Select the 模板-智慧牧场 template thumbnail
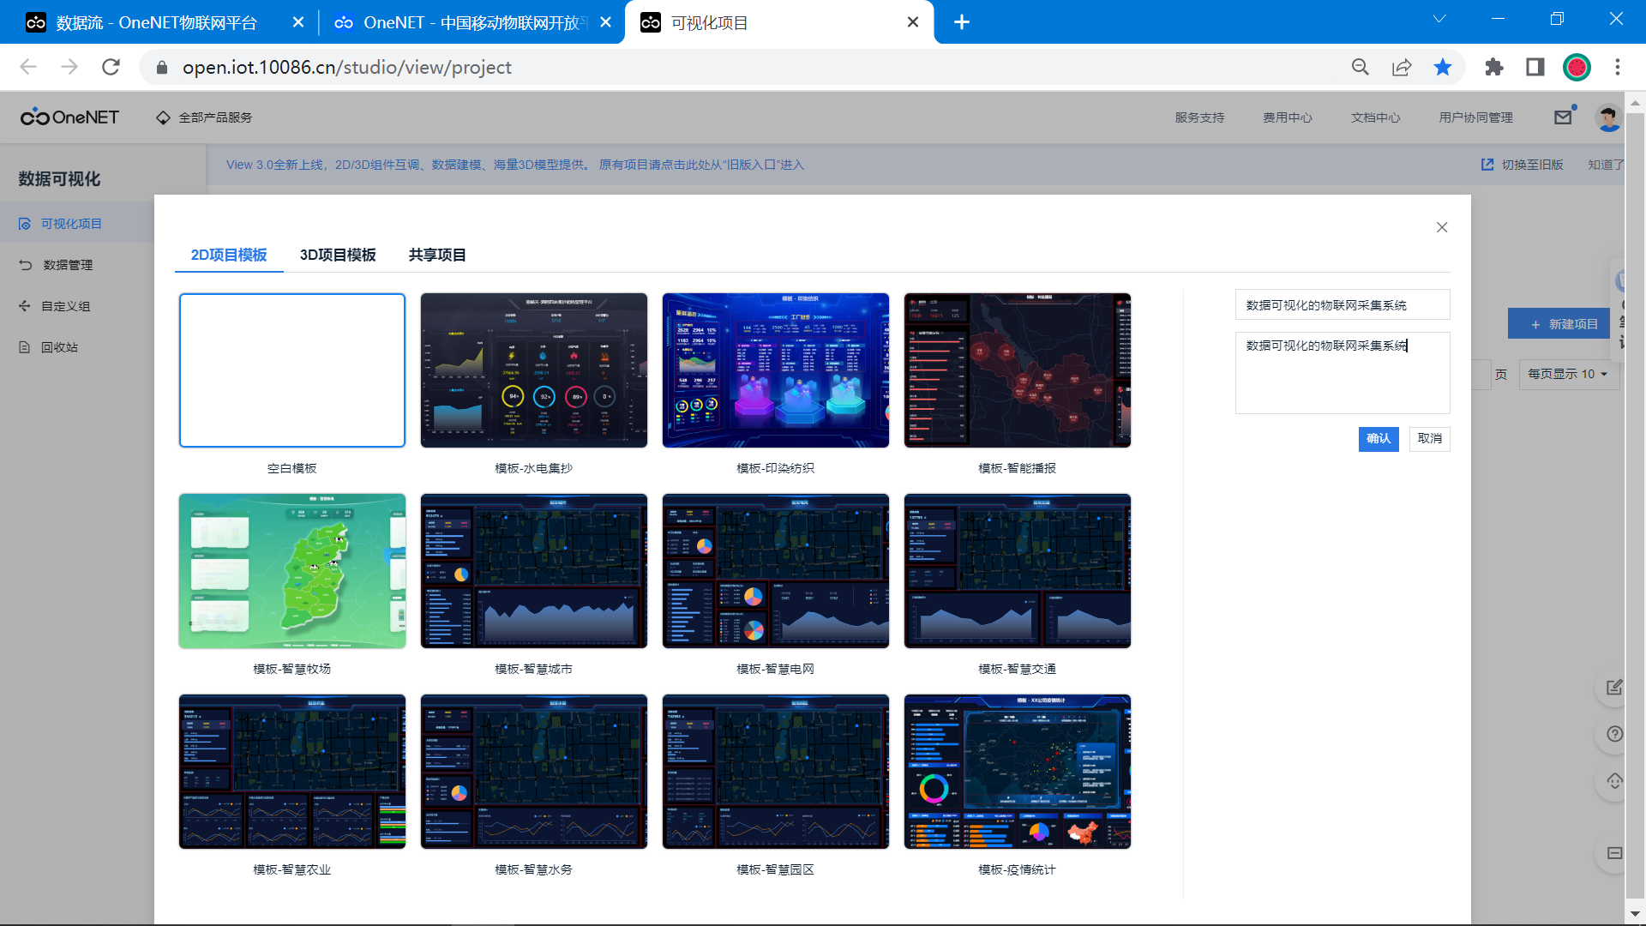Viewport: 1646px width, 926px height. pos(292,571)
